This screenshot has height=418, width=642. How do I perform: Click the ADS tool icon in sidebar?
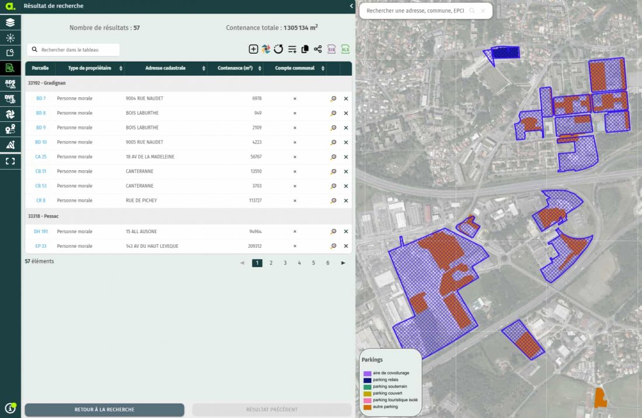coord(10,83)
